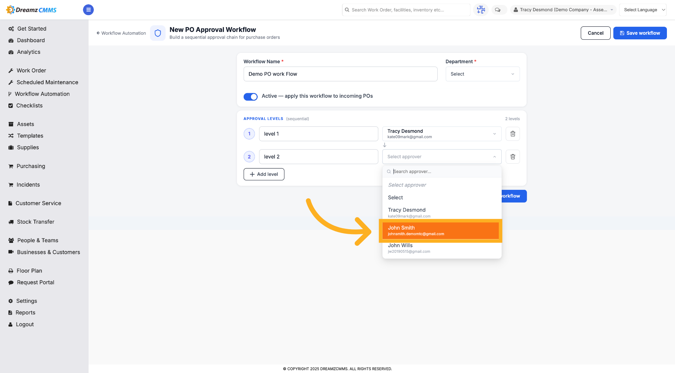675x373 pixels.
Task: Choose the Select option in approver list
Action: pyautogui.click(x=442, y=198)
